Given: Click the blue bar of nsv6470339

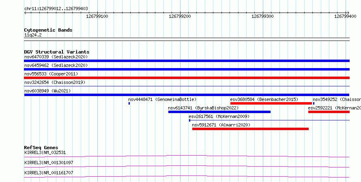Looking at the screenshot, I should (x=187, y=61).
